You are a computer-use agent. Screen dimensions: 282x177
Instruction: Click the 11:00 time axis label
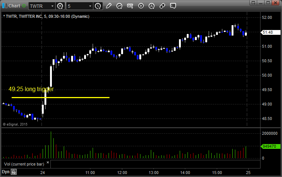(x=90, y=173)
